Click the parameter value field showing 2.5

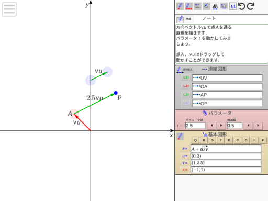pos(195,126)
